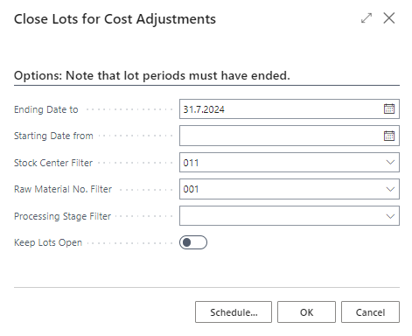This screenshot has height=336, width=412.
Task: Dismiss the dialog using the Cancel button
Action: pyautogui.click(x=370, y=312)
